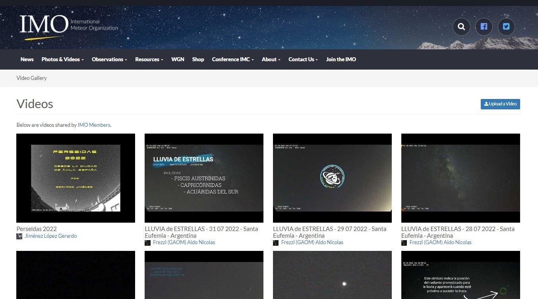Viewport: 538px width, 299px height.
Task: Visit the IMO Twitter page icon
Action: pyautogui.click(x=506, y=27)
